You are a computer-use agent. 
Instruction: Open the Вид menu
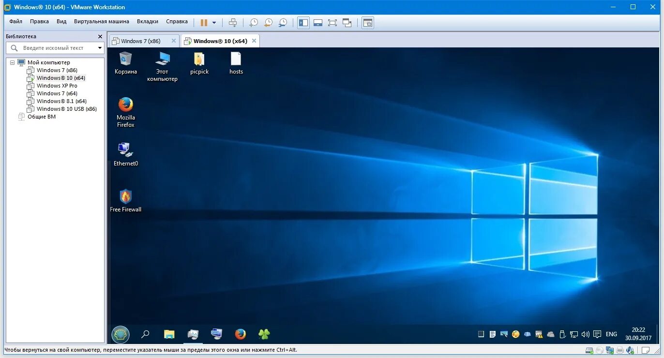click(61, 21)
